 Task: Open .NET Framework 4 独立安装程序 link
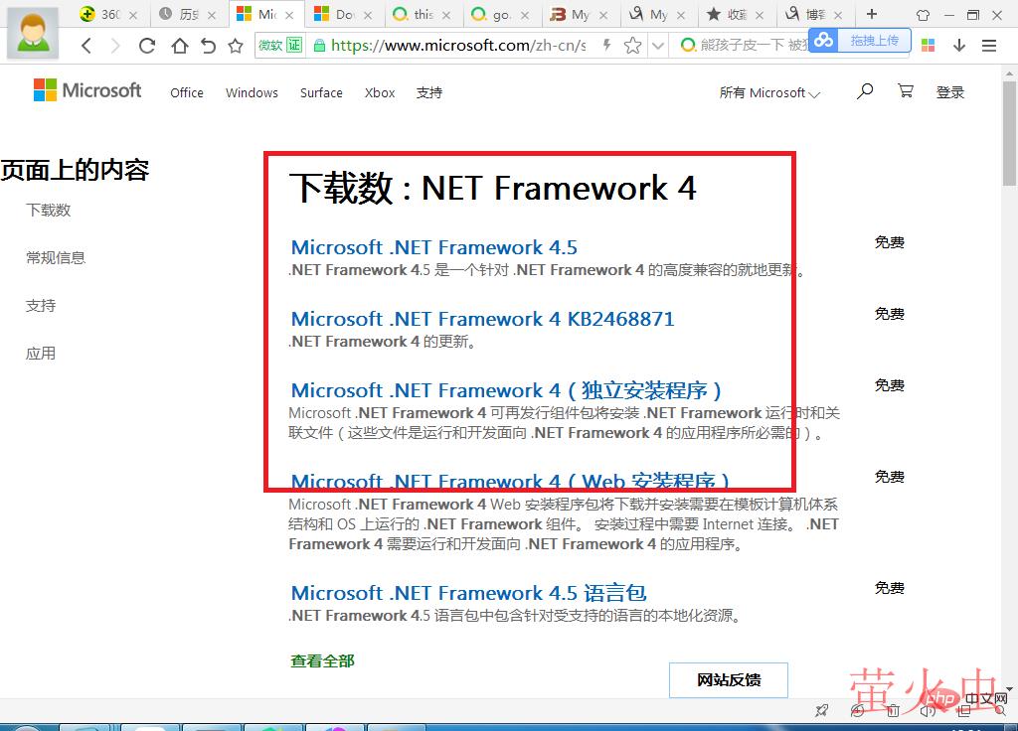506,390
